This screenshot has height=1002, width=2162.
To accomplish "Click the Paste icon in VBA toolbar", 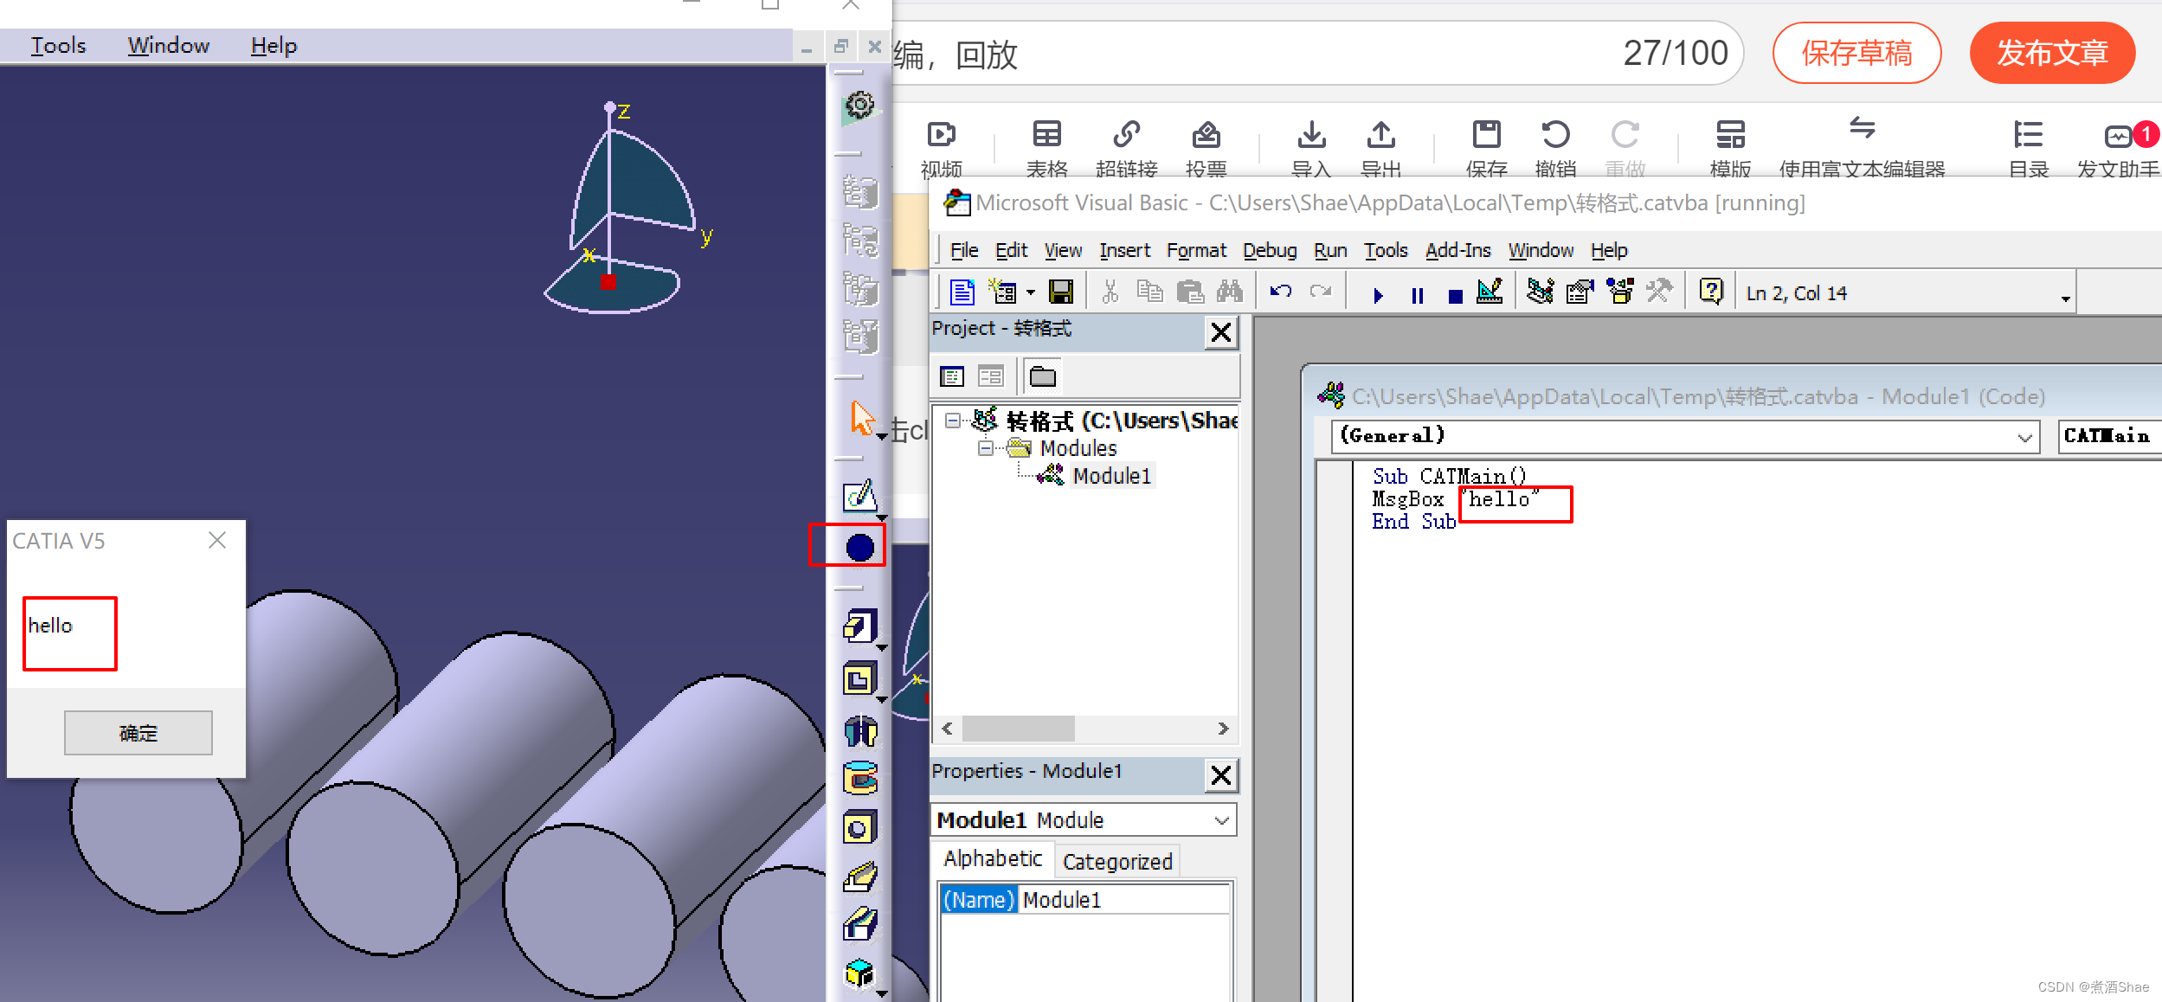I will tap(1190, 292).
